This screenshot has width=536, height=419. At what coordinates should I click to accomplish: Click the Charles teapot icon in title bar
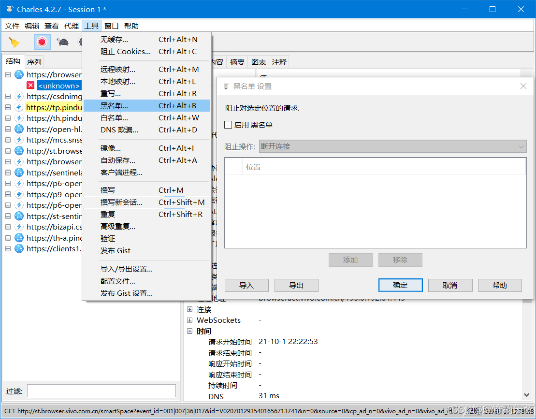click(x=10, y=9)
